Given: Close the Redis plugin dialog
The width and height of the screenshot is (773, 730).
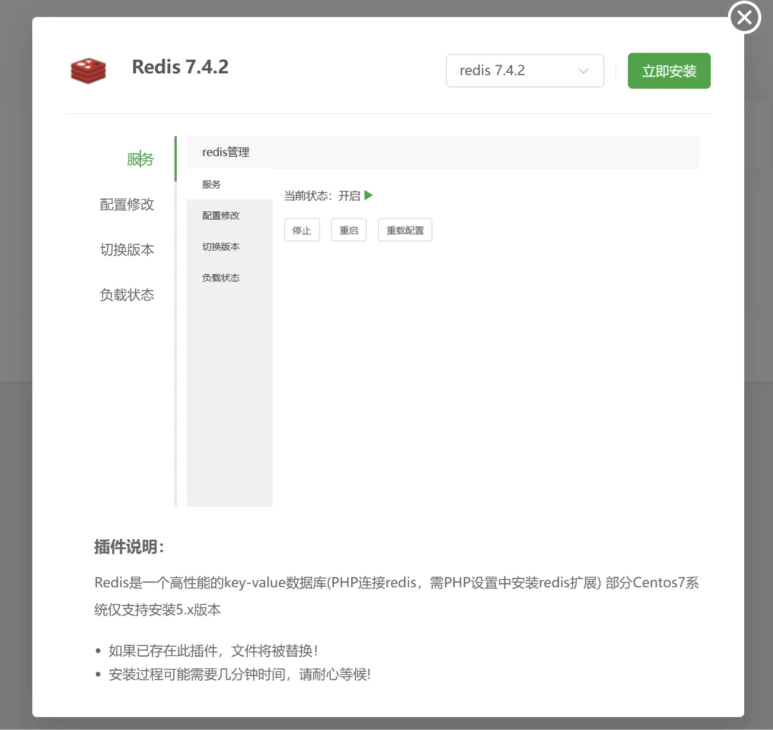Looking at the screenshot, I should coord(744,18).
